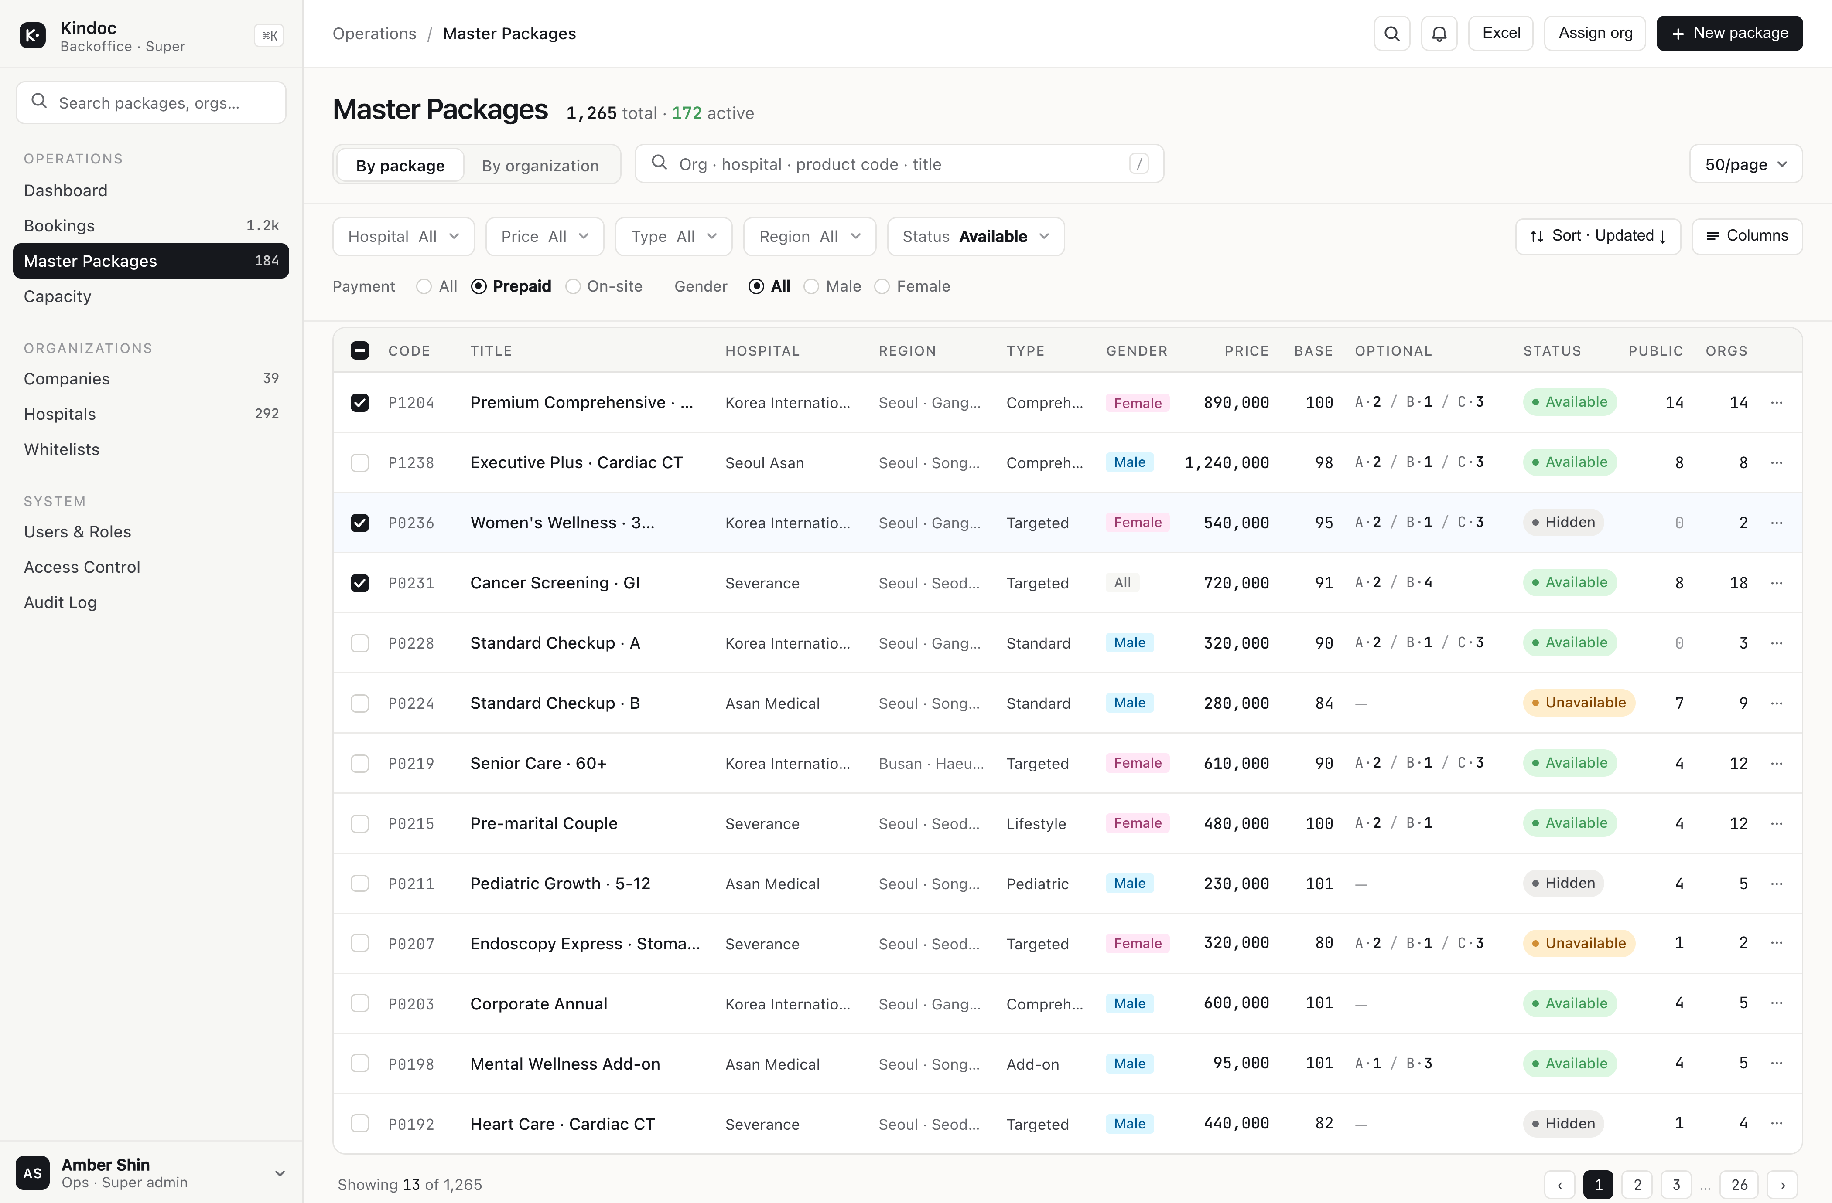The height and width of the screenshot is (1203, 1832).
Task: Open Companies in sidebar
Action: (151, 378)
